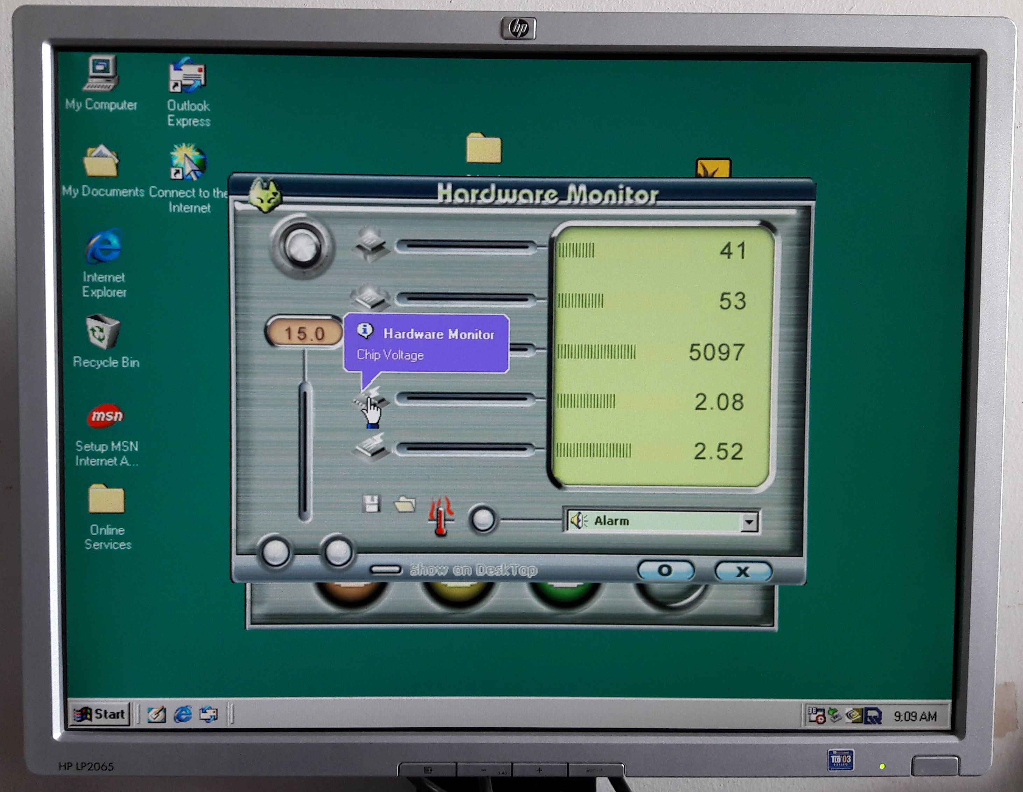Click the Hardware Monitor title bar text
Screen dimensions: 1023x792
pyautogui.click(x=548, y=194)
